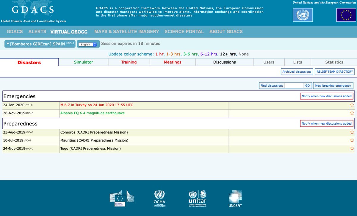Open MAPS & SATELLITE IMAGERY menu

[x=127, y=31]
